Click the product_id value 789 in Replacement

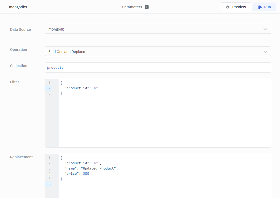point(96,163)
